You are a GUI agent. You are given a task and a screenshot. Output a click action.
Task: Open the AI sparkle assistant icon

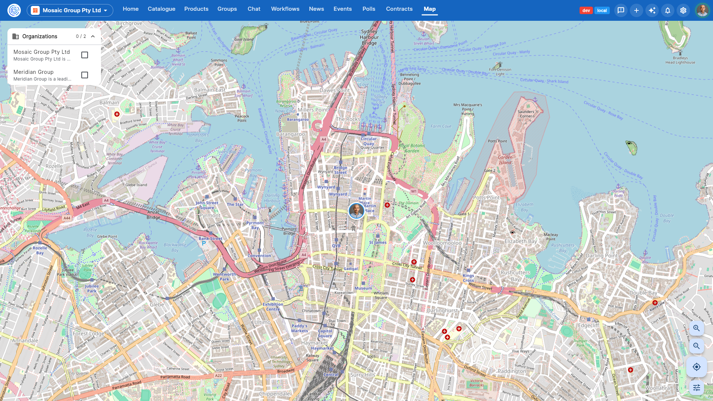tap(652, 10)
